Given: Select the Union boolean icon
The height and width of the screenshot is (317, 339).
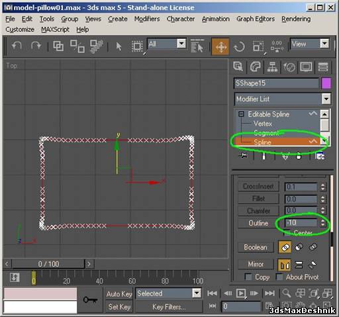Looking at the screenshot, I should point(285,247).
